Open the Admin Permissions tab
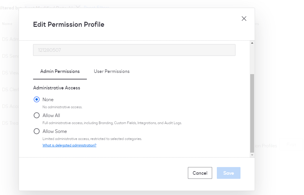Screen dimensions: 304x195 pos(60,71)
